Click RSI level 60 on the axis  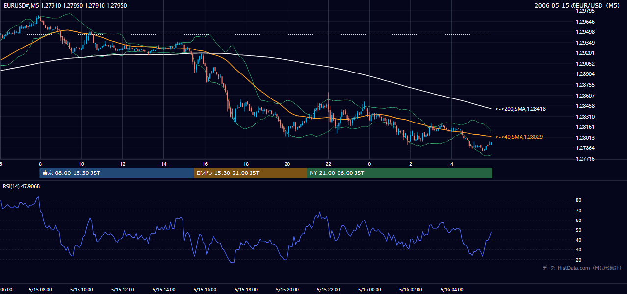[x=579, y=220]
